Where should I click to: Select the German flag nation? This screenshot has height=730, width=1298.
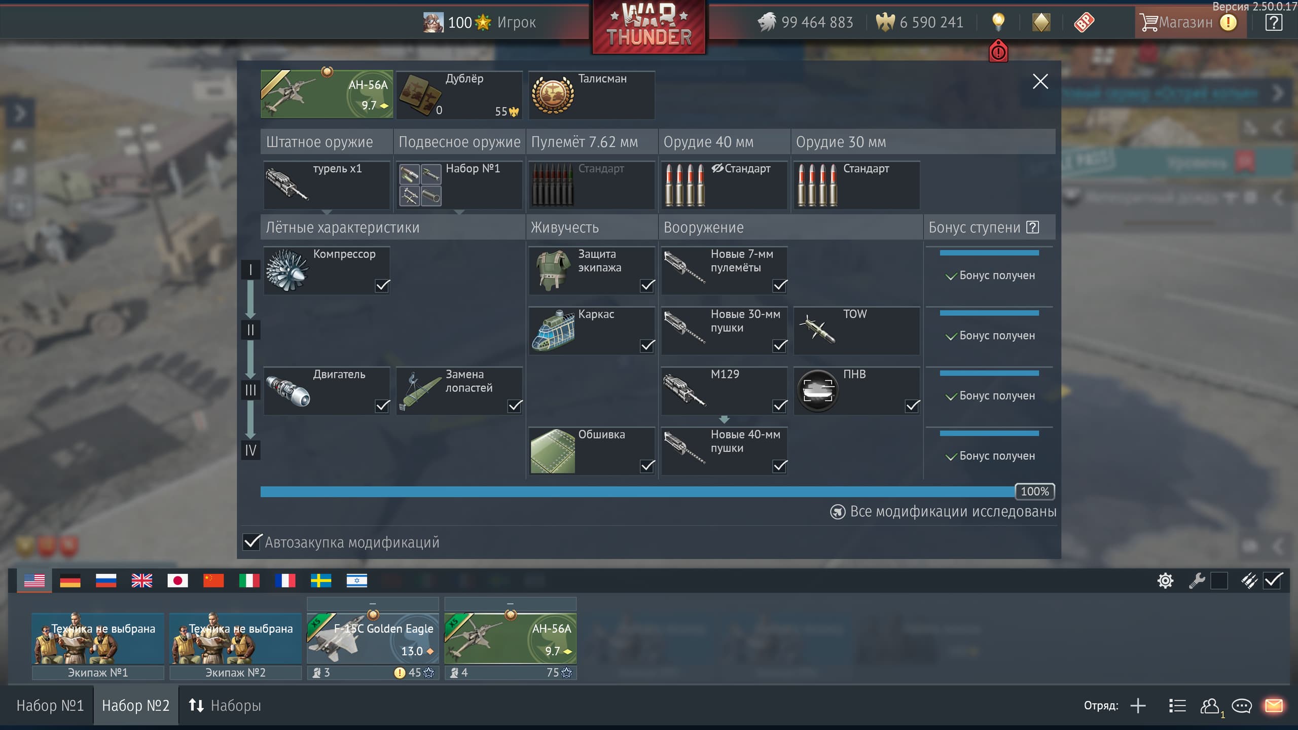70,580
